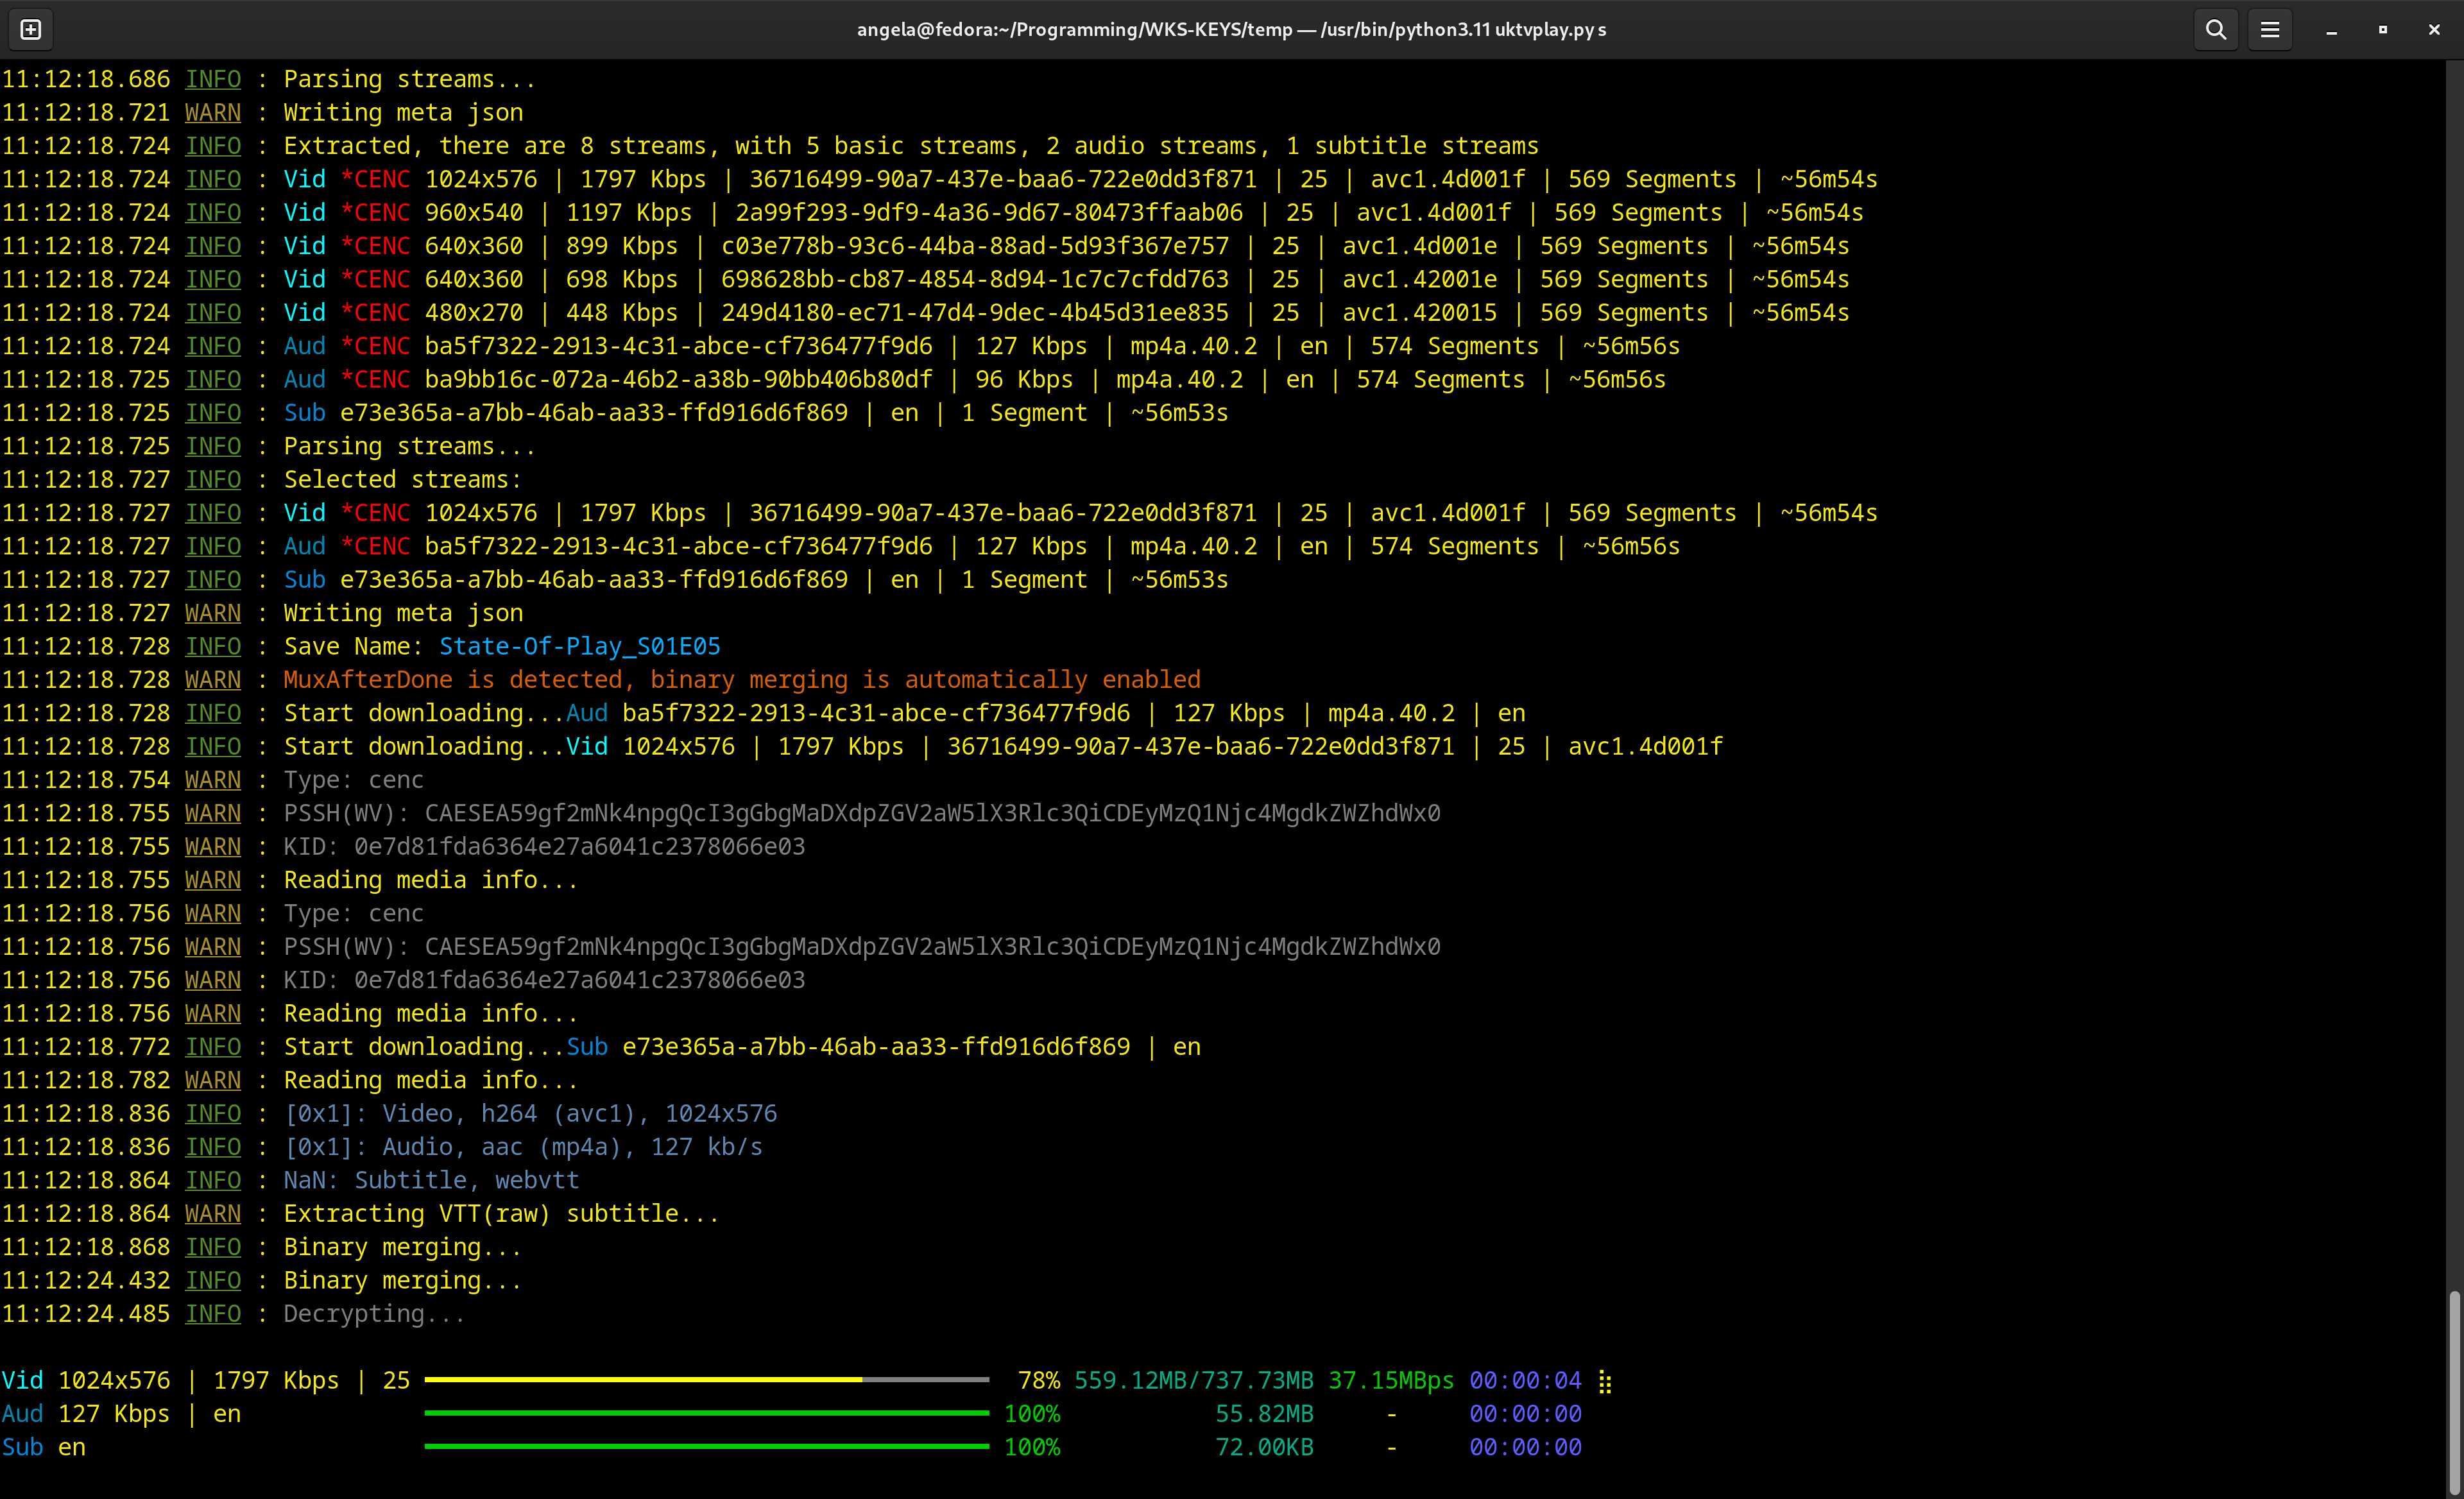Image resolution: width=2464 pixels, height=1499 pixels.
Task: Open the hamburger main menu
Action: [2270, 30]
